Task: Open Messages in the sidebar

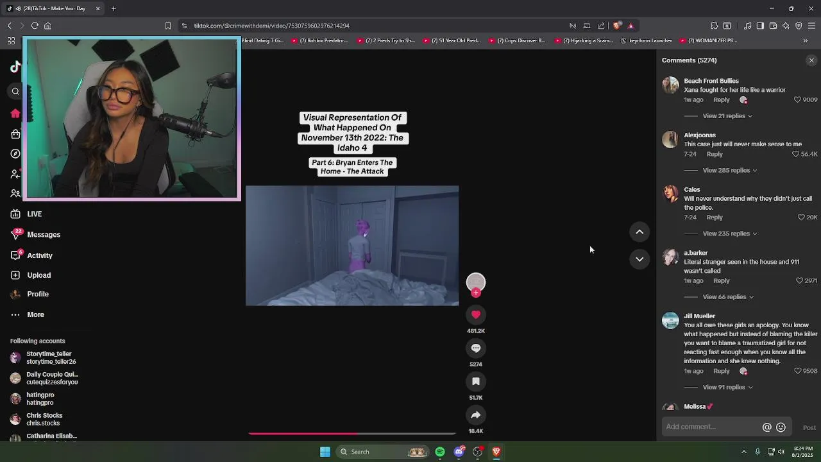Action: [35, 234]
